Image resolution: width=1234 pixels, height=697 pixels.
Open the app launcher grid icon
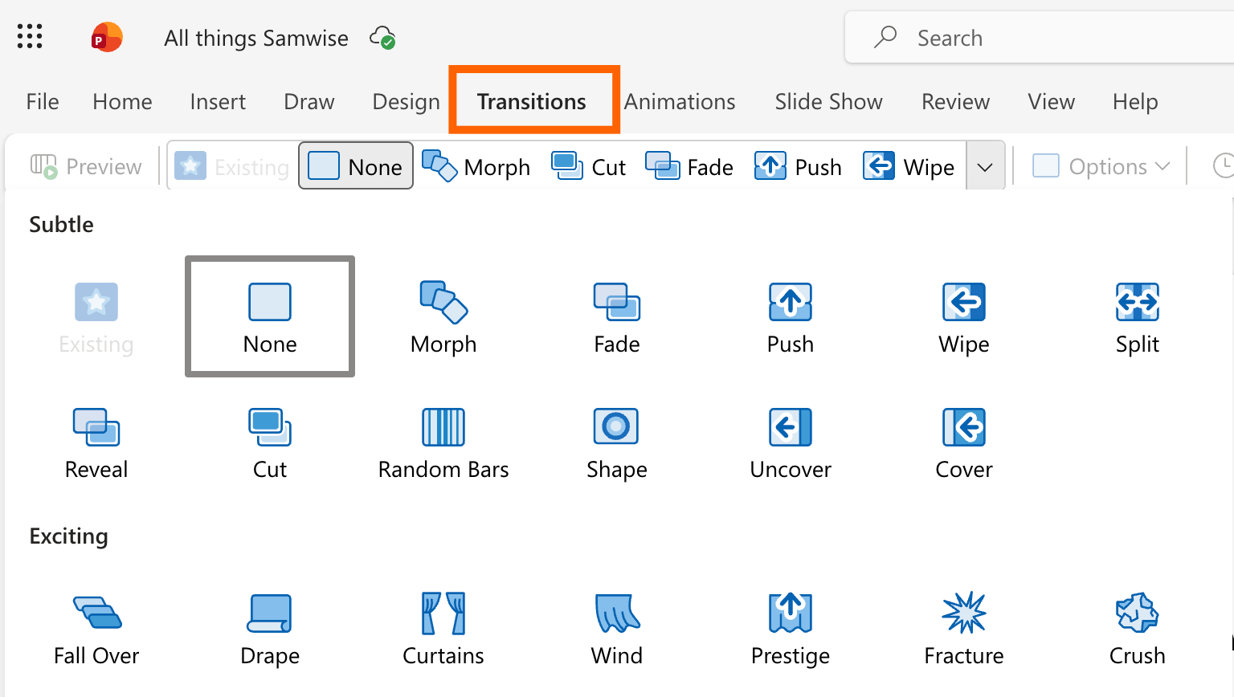pos(30,37)
